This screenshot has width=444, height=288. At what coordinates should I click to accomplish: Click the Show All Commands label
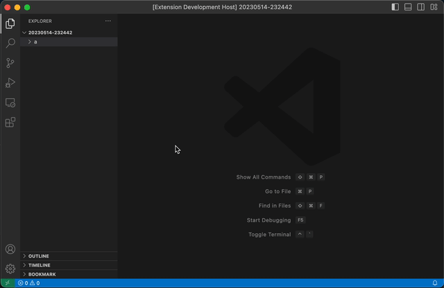[264, 177]
